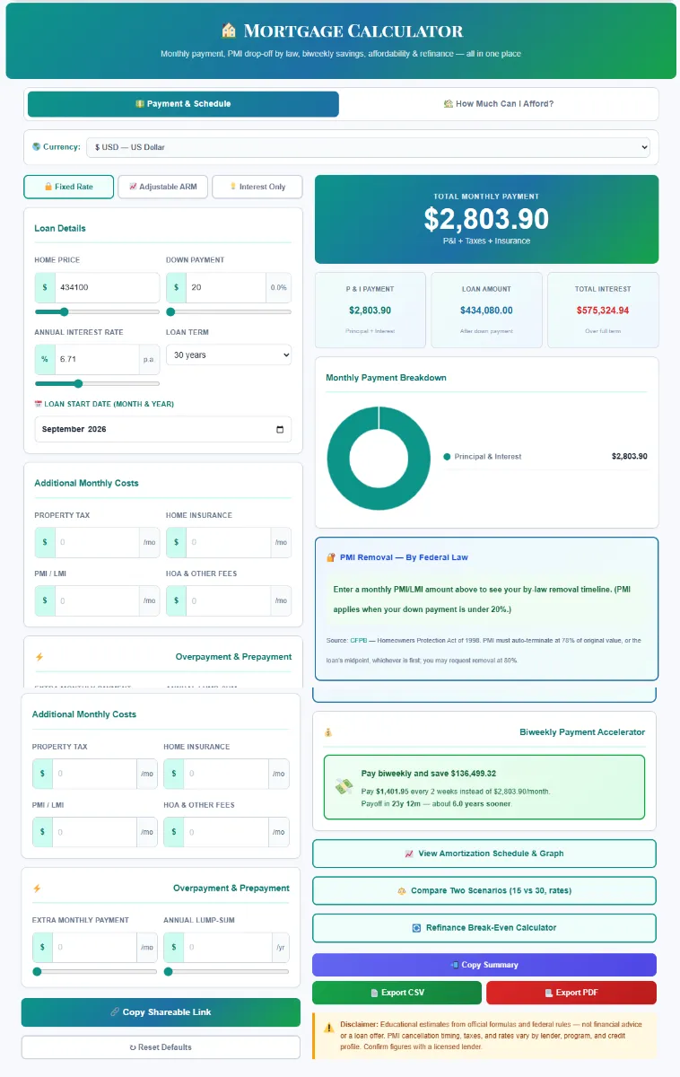Click the '/yr' suffix on Annual Lump-Sum field
This screenshot has height=1077, width=680.
(x=279, y=947)
